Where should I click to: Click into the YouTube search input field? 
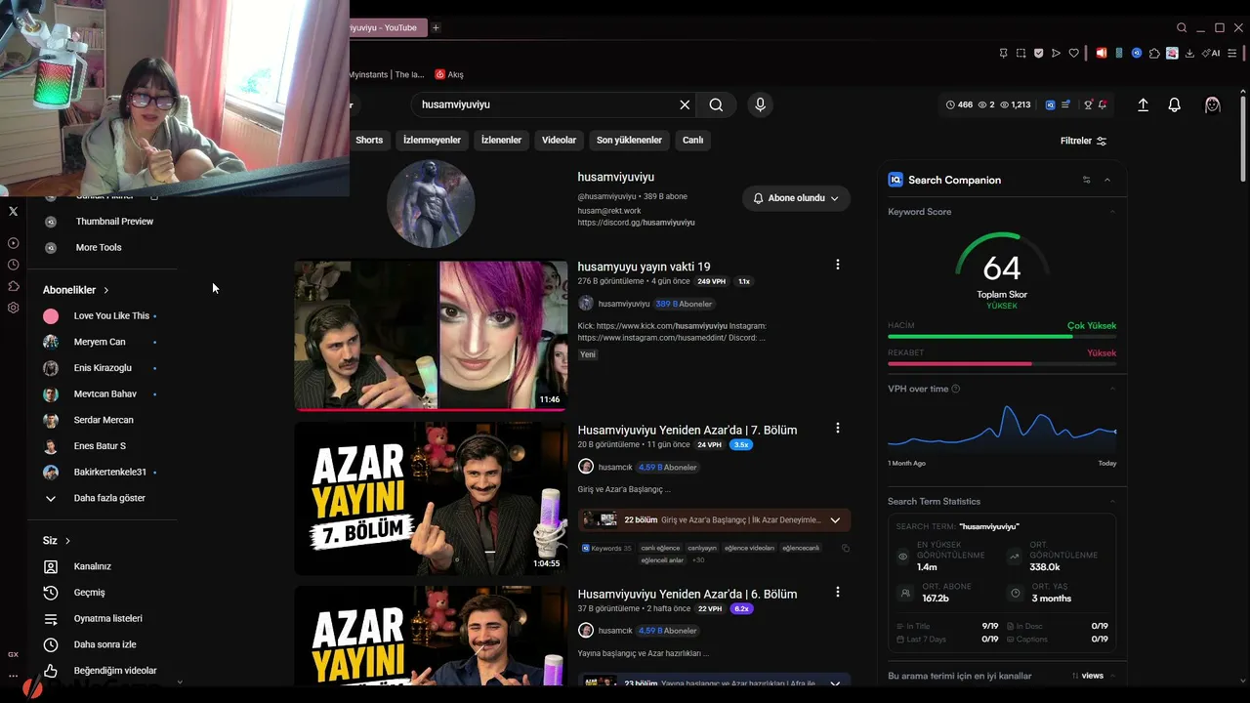tap(547, 104)
